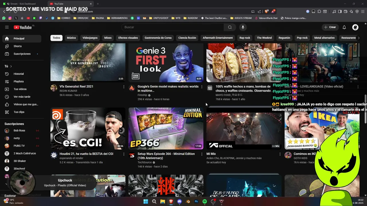Select the Metal alternativo chip
This screenshot has width=367, height=206.
point(324,38)
